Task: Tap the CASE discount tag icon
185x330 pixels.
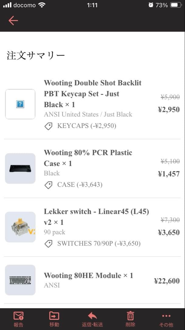Action: pyautogui.click(x=48, y=185)
